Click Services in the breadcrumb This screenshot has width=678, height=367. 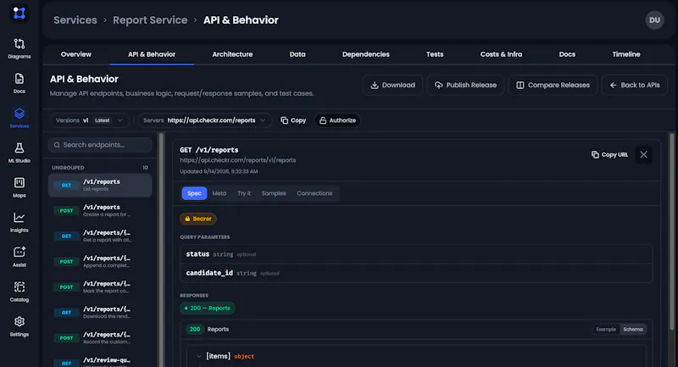75,19
